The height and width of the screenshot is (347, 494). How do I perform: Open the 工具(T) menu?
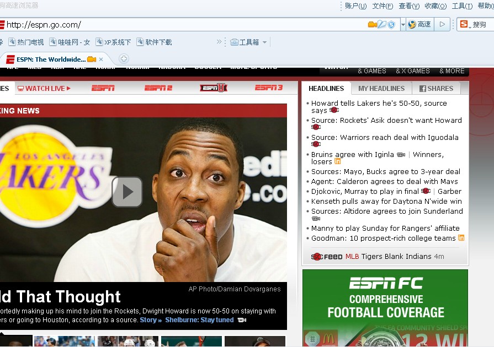click(x=462, y=6)
